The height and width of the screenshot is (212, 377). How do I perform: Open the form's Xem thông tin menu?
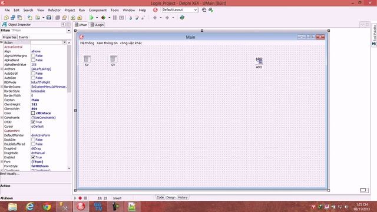107,43
